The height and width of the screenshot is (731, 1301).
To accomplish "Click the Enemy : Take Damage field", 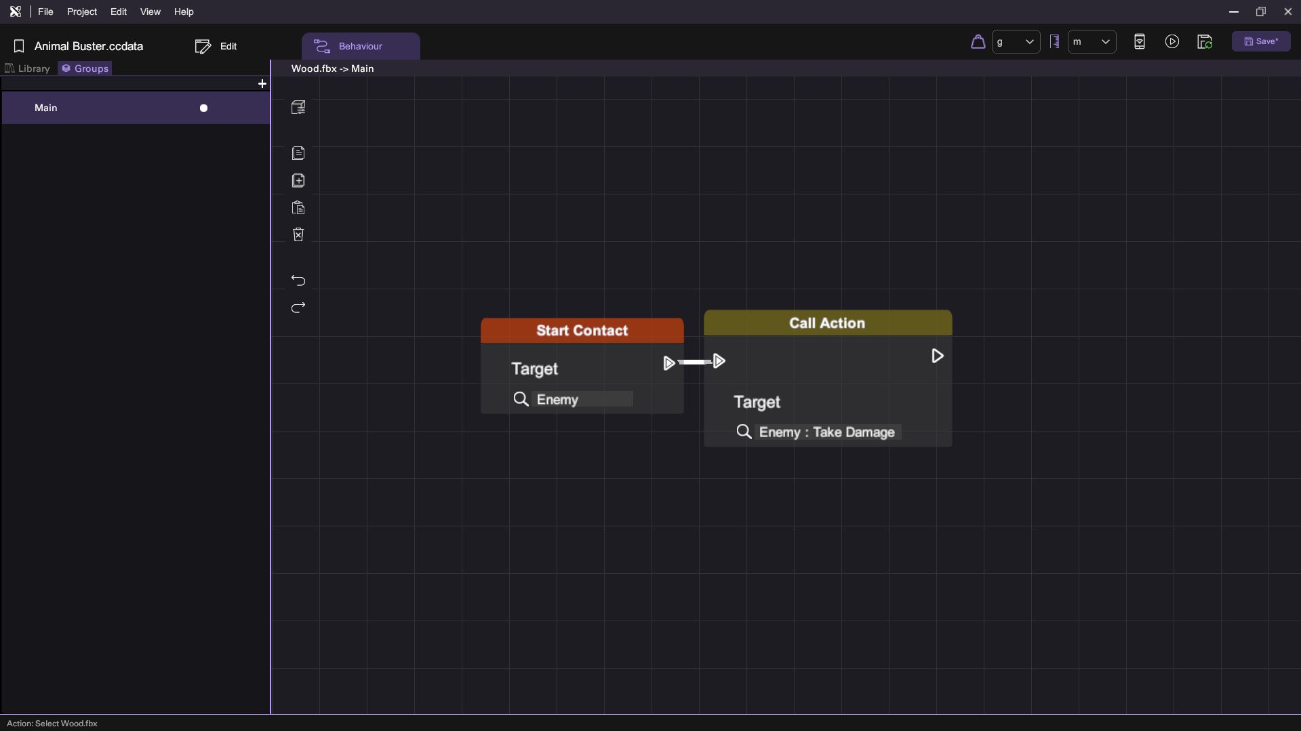I will [826, 432].
